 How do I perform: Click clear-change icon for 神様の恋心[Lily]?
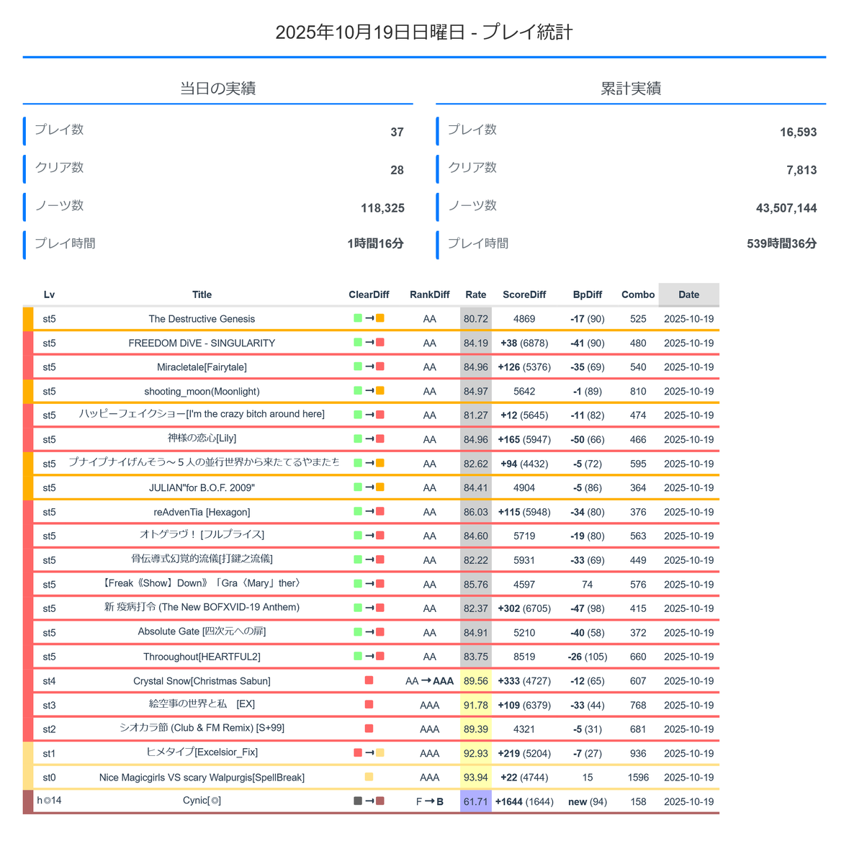coord(369,439)
